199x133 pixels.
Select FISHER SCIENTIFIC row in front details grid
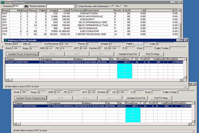(x=94, y=62)
